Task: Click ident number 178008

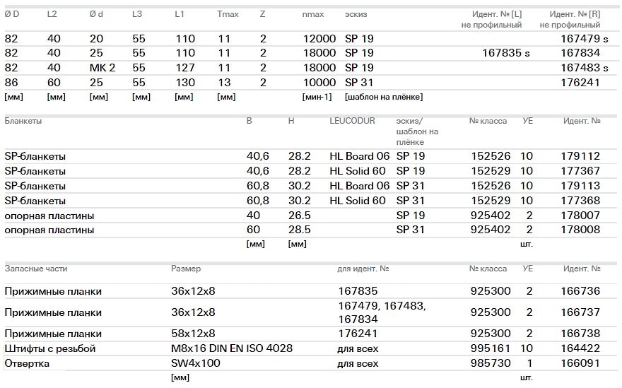Action: point(580,230)
